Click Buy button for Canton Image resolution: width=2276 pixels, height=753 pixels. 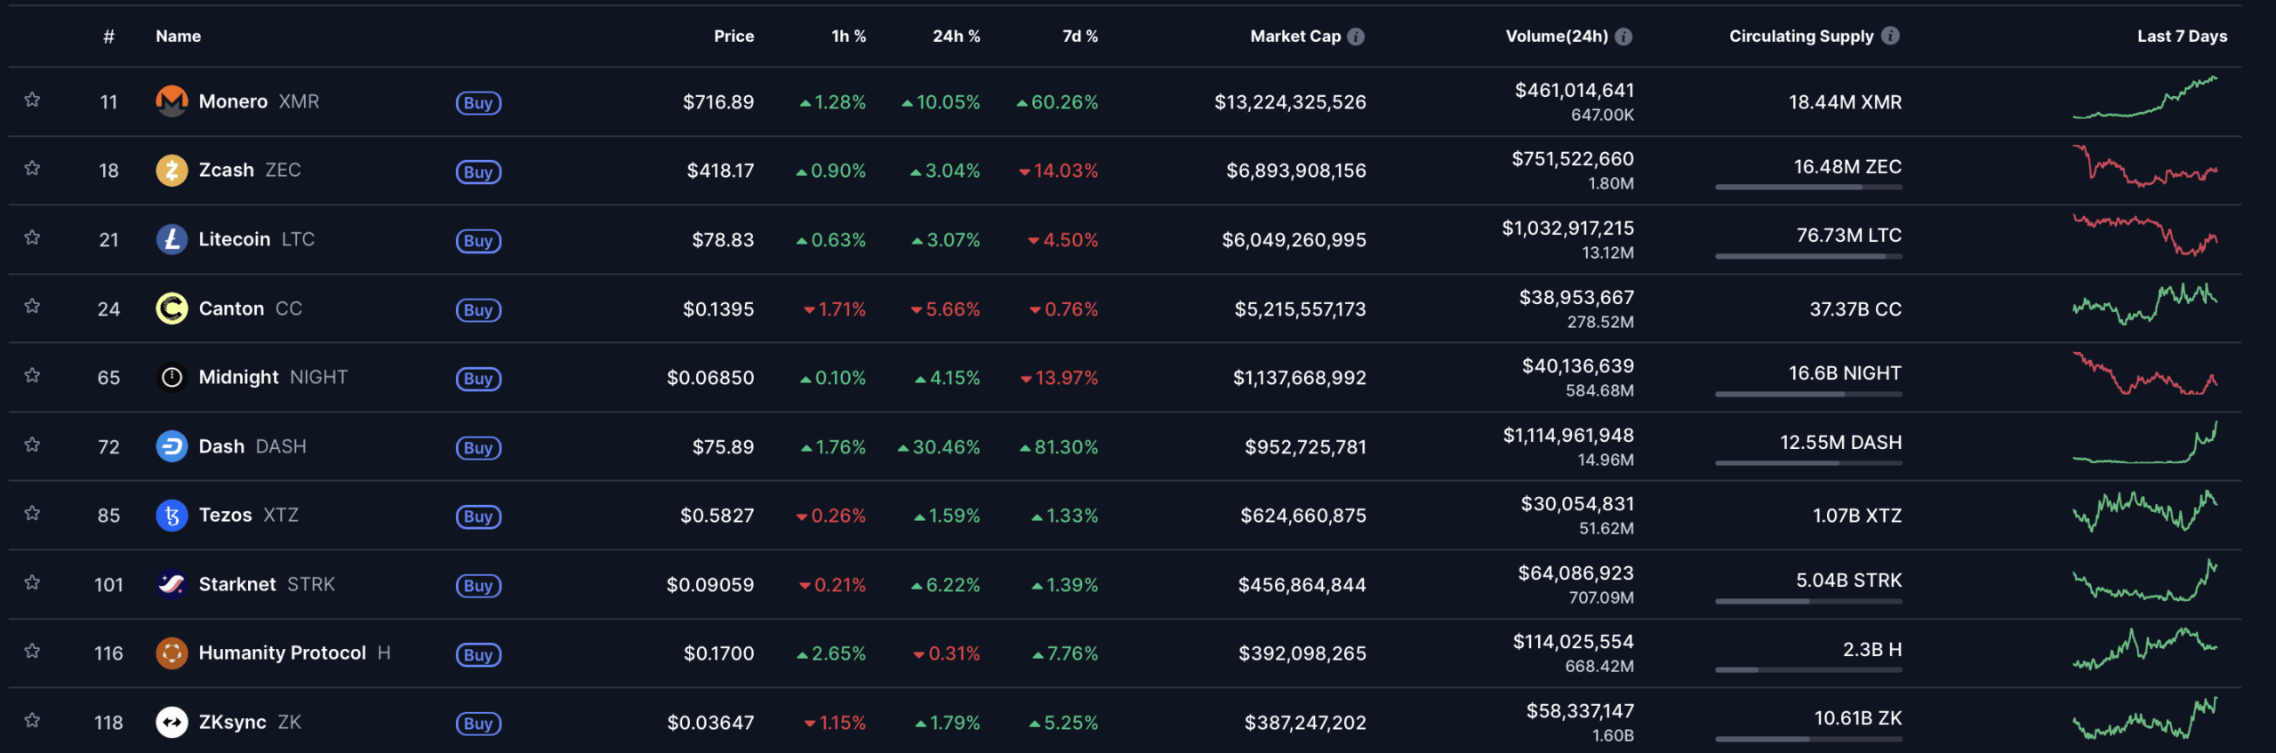(478, 310)
